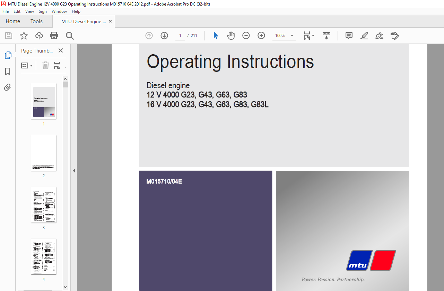Click the Save file icon
The width and height of the screenshot is (444, 291).
[9, 36]
